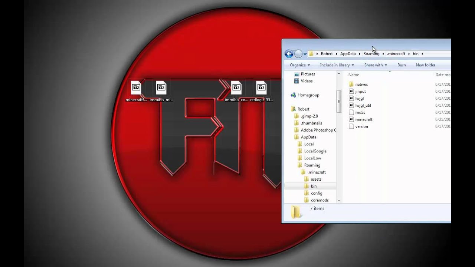Select coremods folder in tree
This screenshot has height=267, width=475.
pyautogui.click(x=316, y=200)
